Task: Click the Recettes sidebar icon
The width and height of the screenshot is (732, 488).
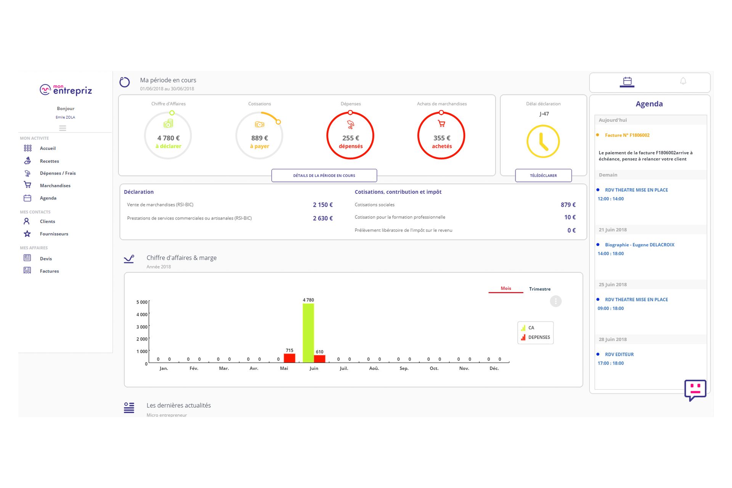Action: tap(27, 161)
